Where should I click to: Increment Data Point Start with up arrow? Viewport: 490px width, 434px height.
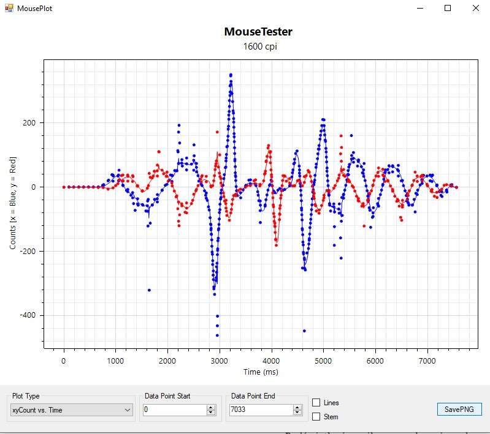211,407
